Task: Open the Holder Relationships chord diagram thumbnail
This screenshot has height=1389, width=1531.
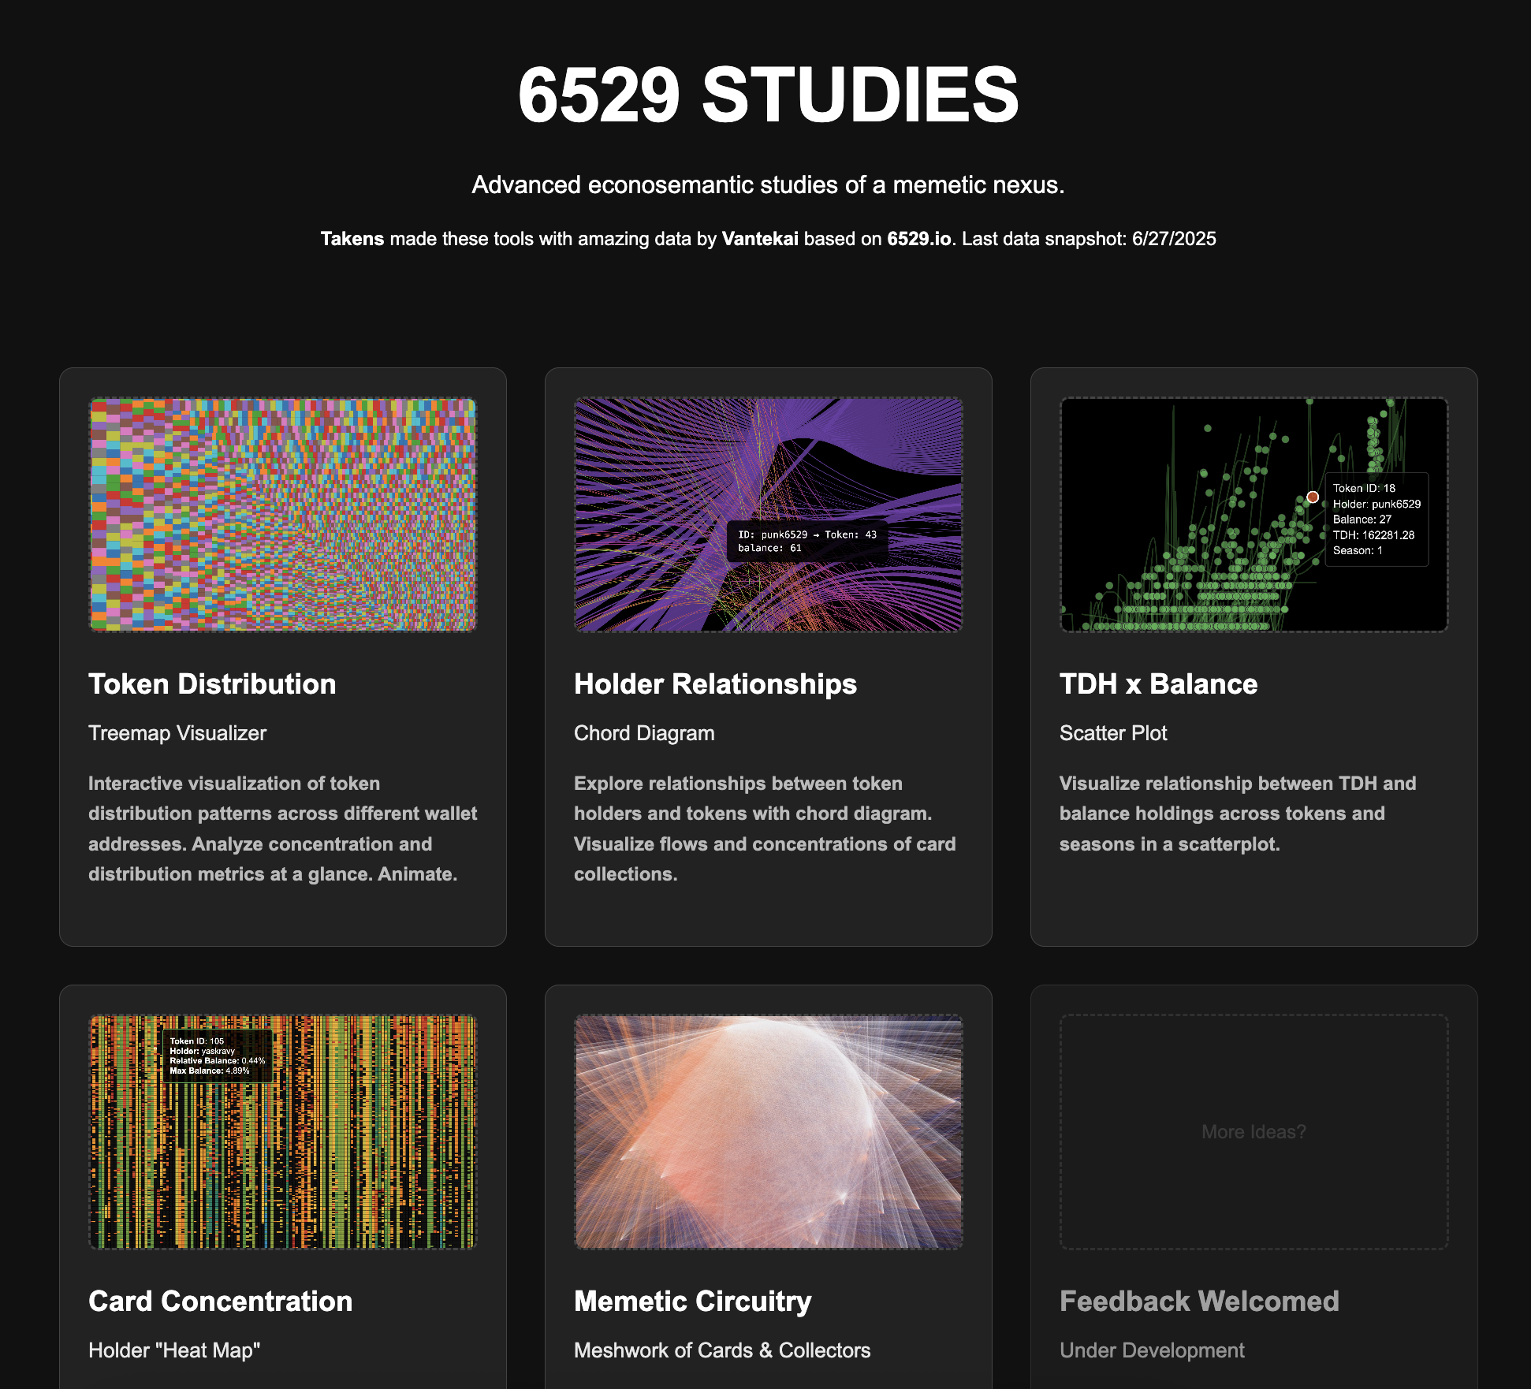Action: click(768, 514)
